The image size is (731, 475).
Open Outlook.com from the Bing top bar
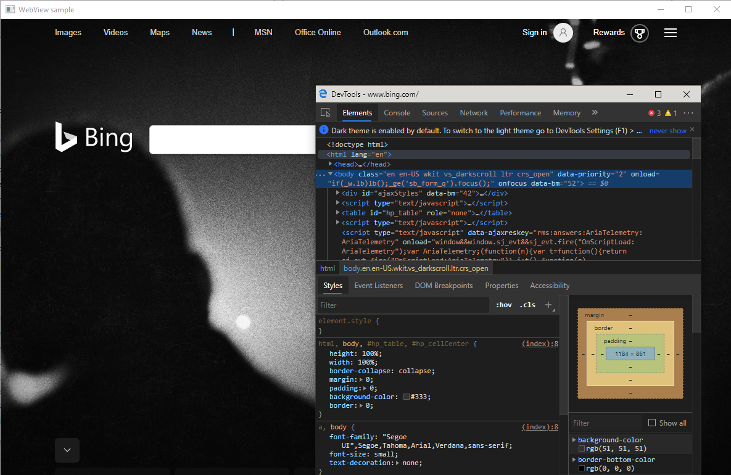386,32
